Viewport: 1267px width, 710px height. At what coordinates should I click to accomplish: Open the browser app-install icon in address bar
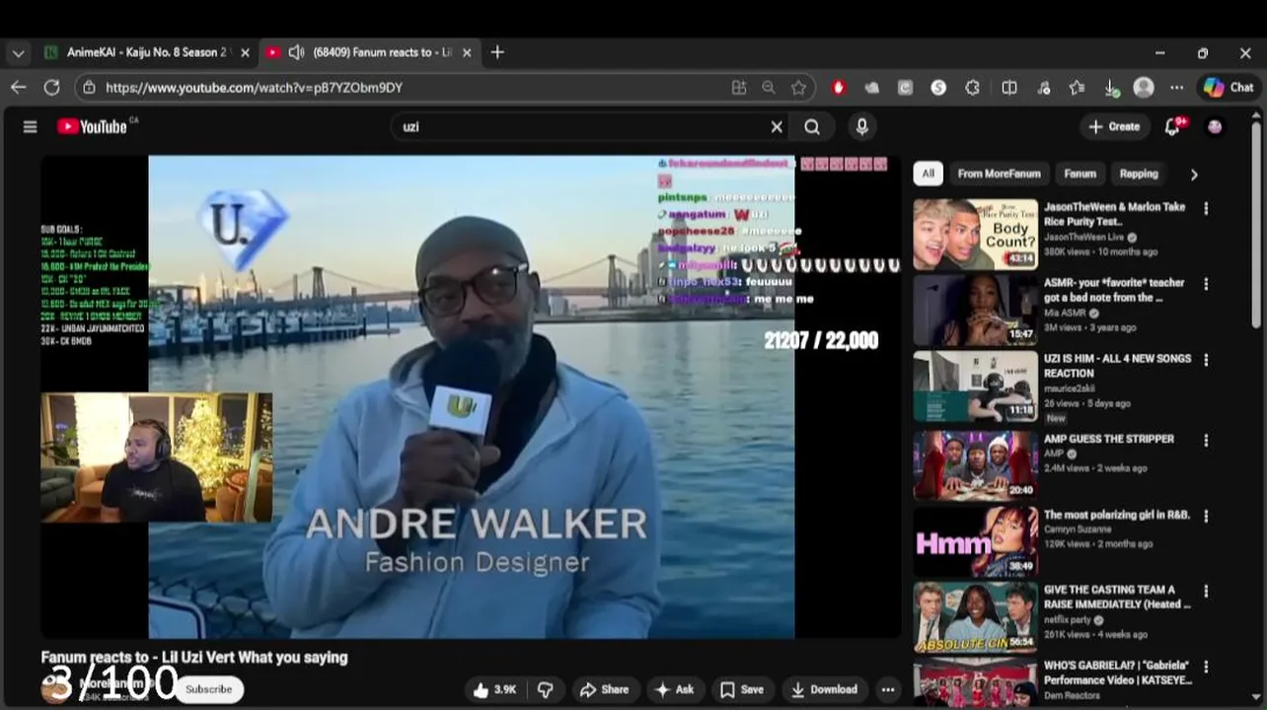point(739,88)
